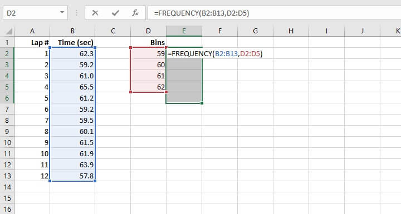Select row 13 header

pyautogui.click(x=7, y=176)
